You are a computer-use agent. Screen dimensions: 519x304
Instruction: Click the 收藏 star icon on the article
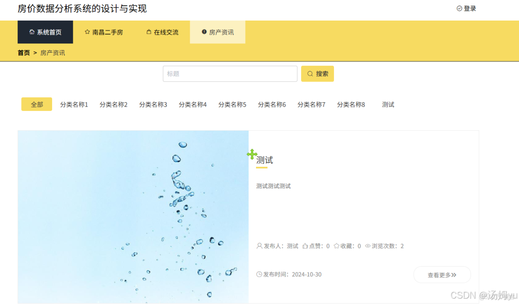pos(337,246)
